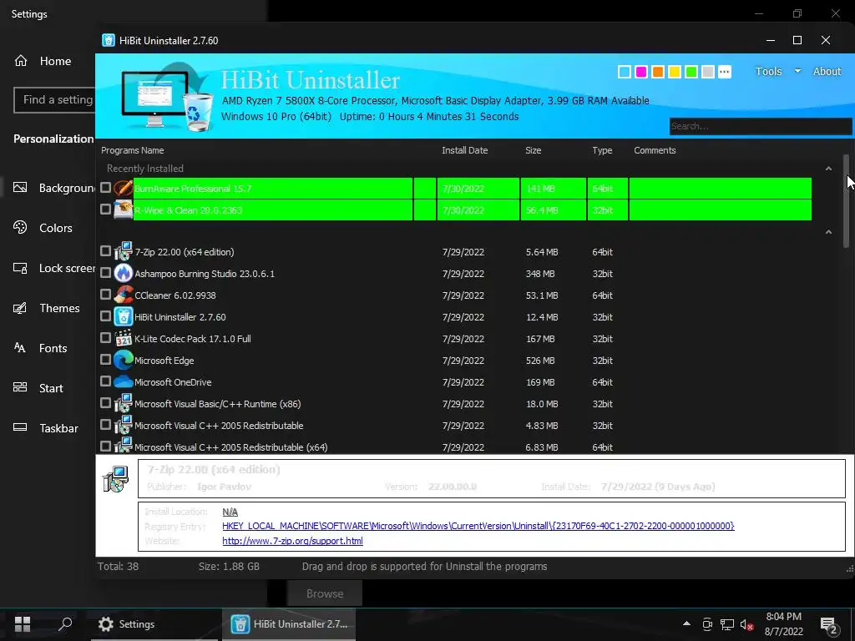
Task: Click the Ashampoo Burning Studio flame icon
Action: [x=124, y=273]
